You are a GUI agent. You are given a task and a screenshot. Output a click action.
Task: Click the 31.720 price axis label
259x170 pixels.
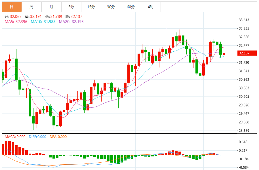(244, 62)
